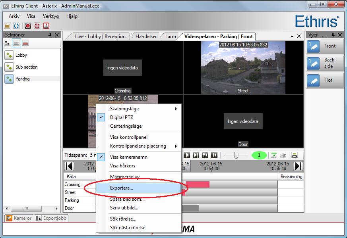347x238 pixels.
Task: Open the Hot view
Action: click(x=325, y=80)
